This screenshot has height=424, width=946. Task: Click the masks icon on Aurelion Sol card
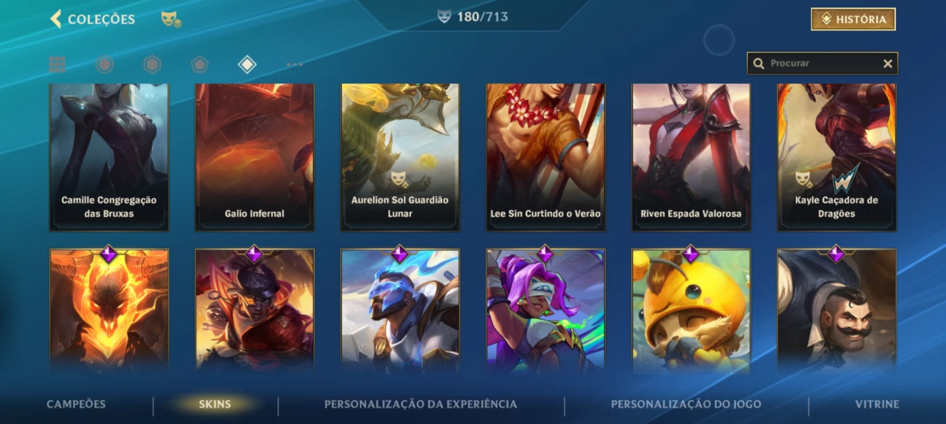coord(400,179)
